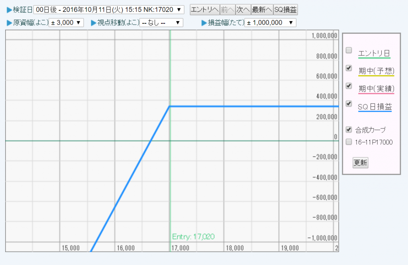Jump to latest with 最新へ

(262, 10)
